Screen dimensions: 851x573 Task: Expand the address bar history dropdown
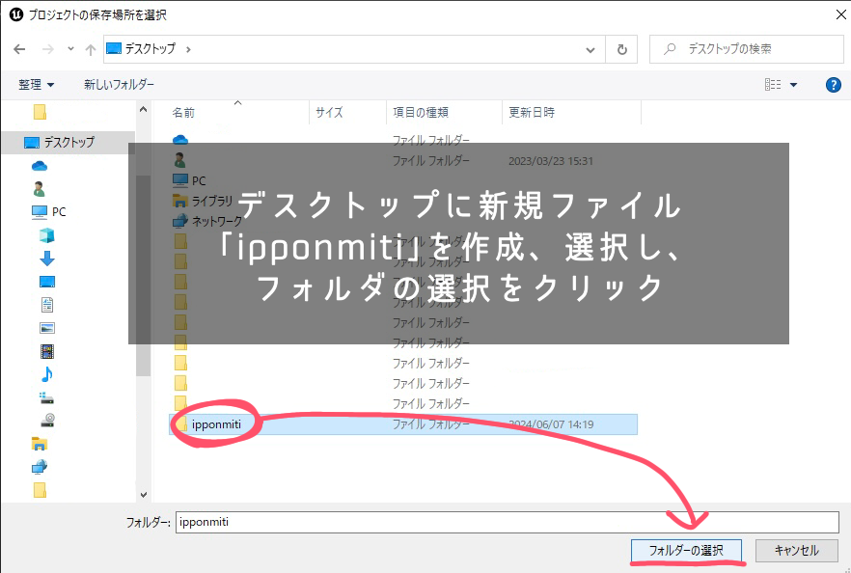click(x=591, y=49)
